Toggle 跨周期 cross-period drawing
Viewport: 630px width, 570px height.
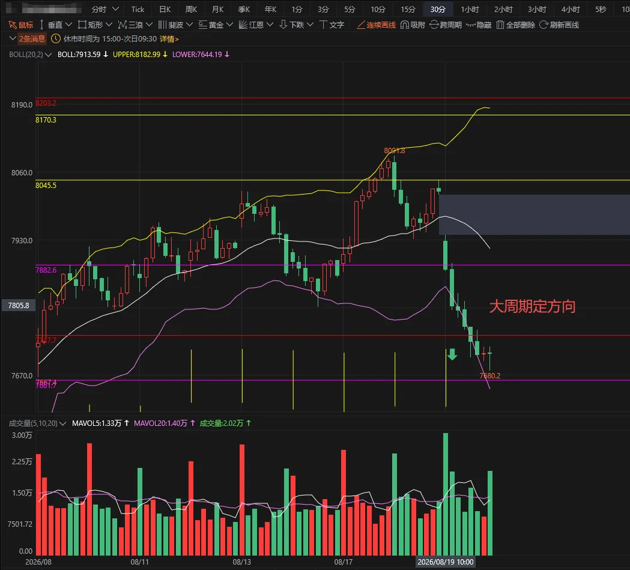pyautogui.click(x=446, y=25)
